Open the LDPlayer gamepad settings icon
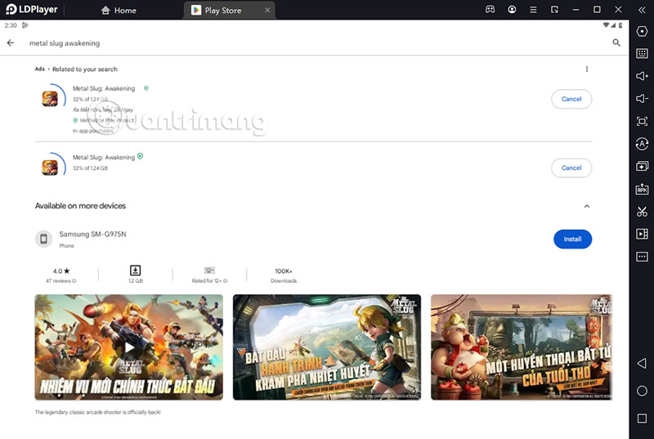Viewport: 654px width, 439px height. click(x=490, y=9)
